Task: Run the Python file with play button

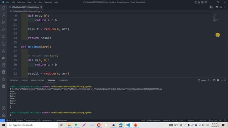Action: click(x=211, y=7)
